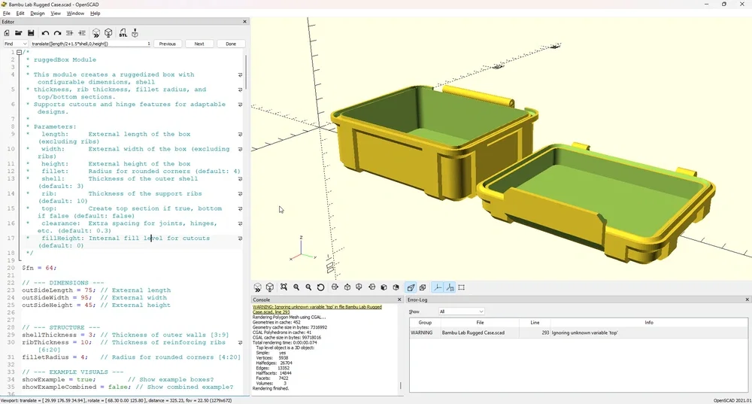
Task: Switch to the Top view
Action: (x=347, y=287)
